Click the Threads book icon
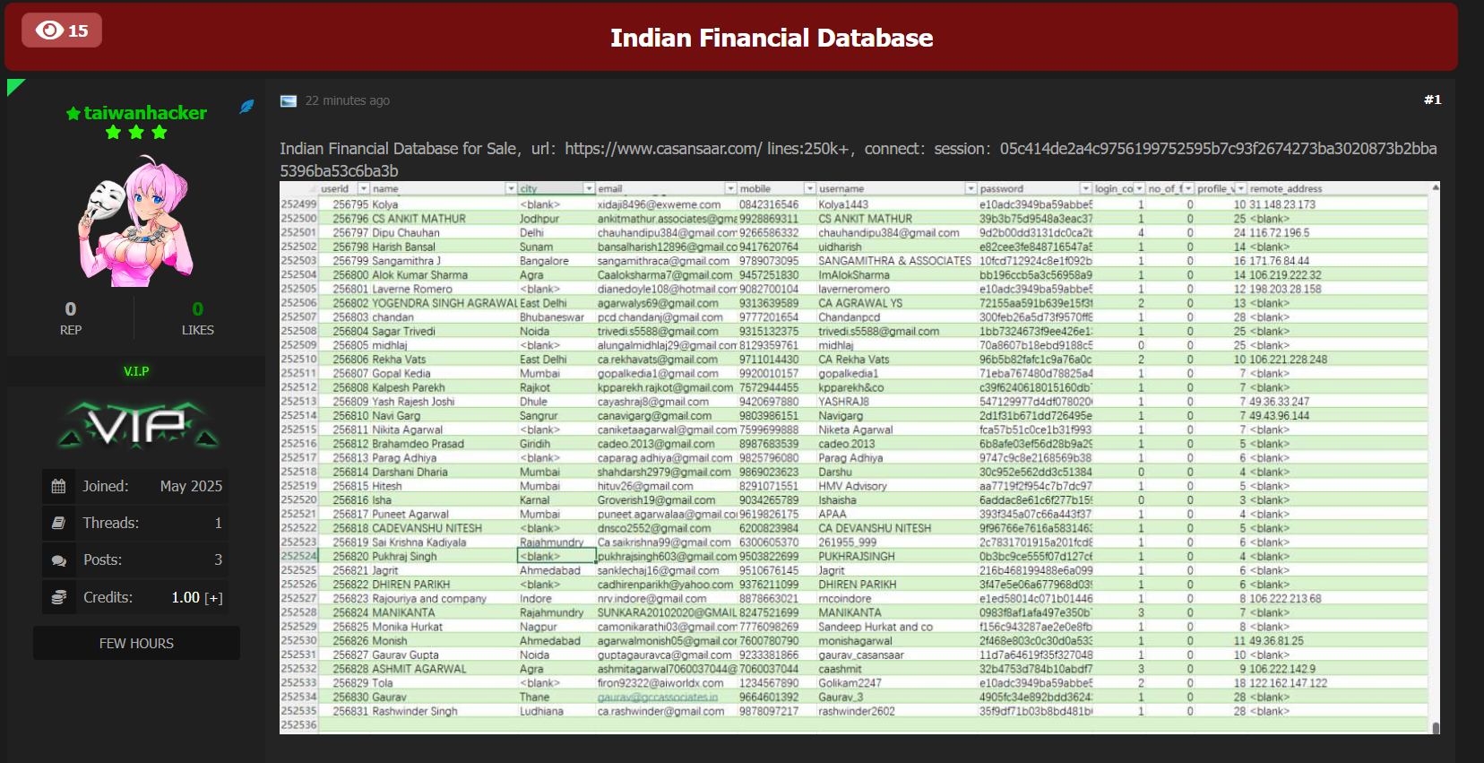The image size is (1484, 763). [58, 523]
